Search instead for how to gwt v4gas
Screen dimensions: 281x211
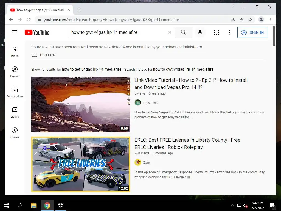183,69
